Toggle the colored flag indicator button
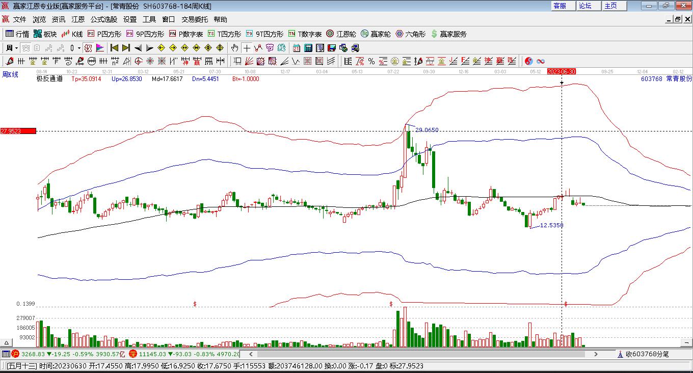The height and width of the screenshot is (373, 693). pos(100,48)
